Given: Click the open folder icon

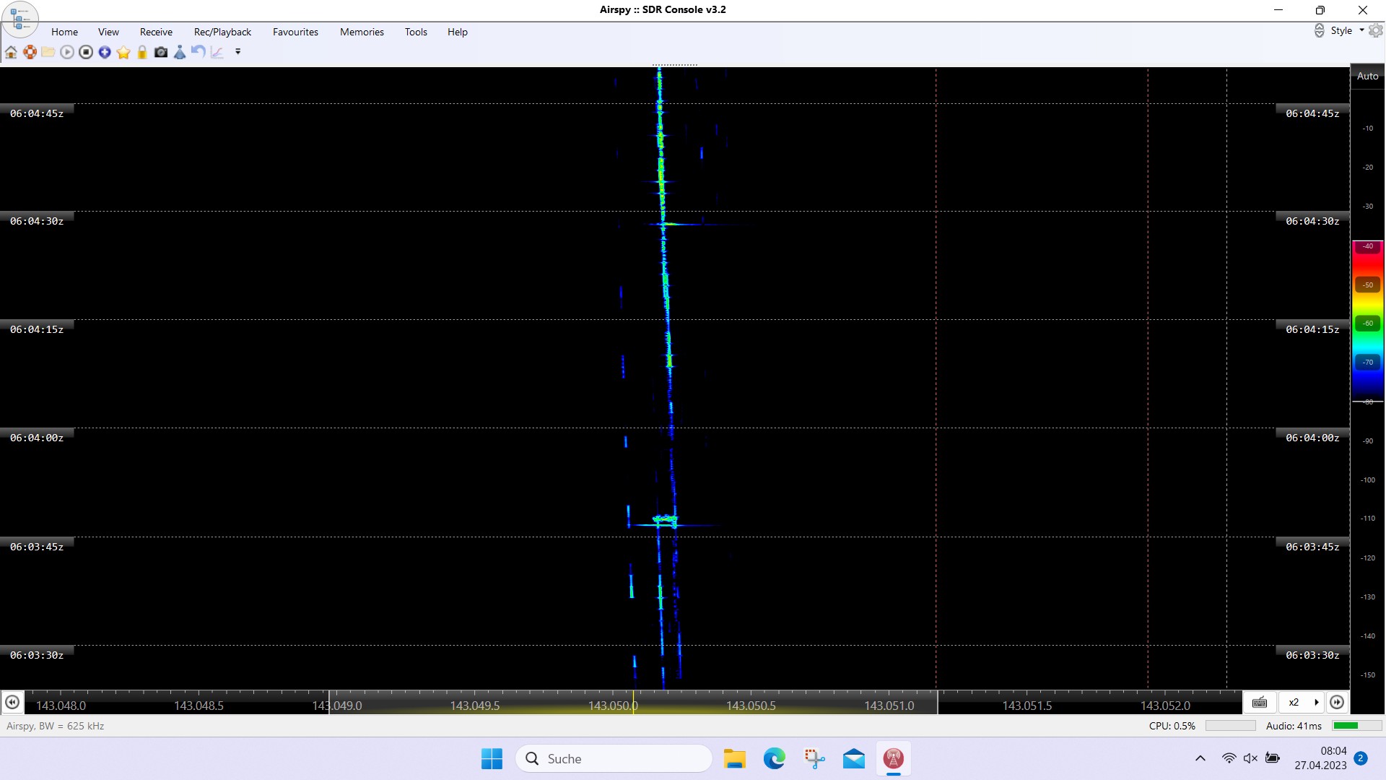Looking at the screenshot, I should (x=48, y=52).
